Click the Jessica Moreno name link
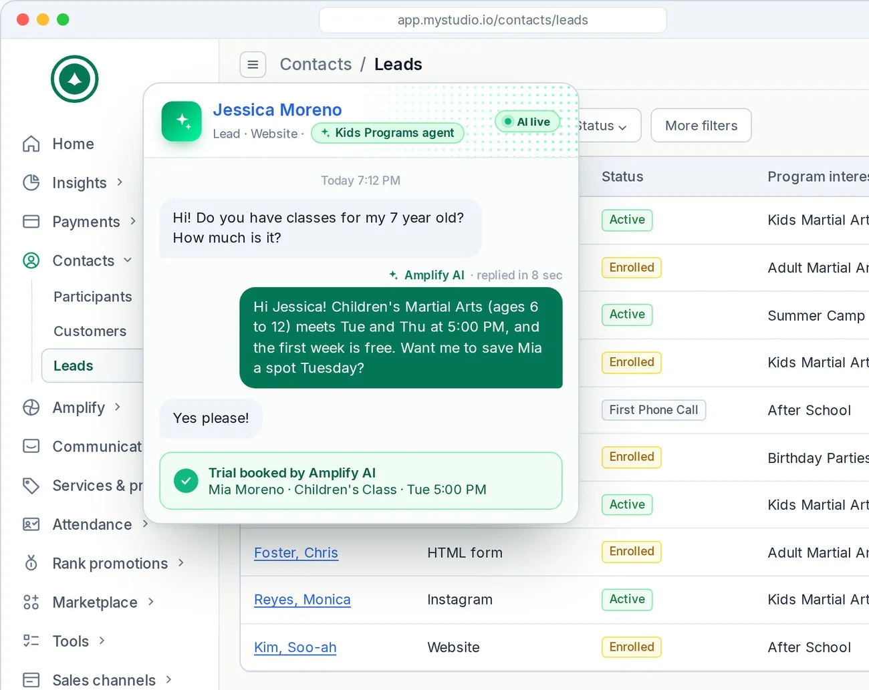The image size is (869, 690). click(x=277, y=110)
